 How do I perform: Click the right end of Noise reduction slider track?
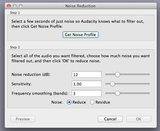coord(149,75)
